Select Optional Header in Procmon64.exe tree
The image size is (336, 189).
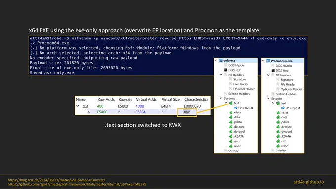click(x=291, y=89)
